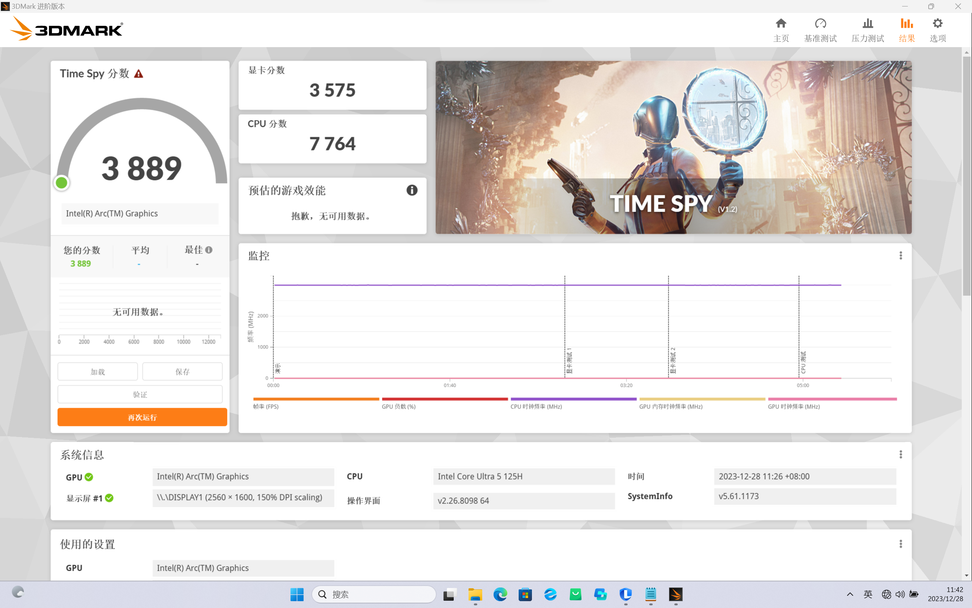Click the CPU 分数 7 764 card
Viewport: 972px width, 608px height.
[332, 139]
